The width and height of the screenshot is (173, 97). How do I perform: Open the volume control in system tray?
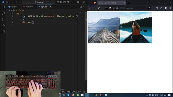pos(153,95)
